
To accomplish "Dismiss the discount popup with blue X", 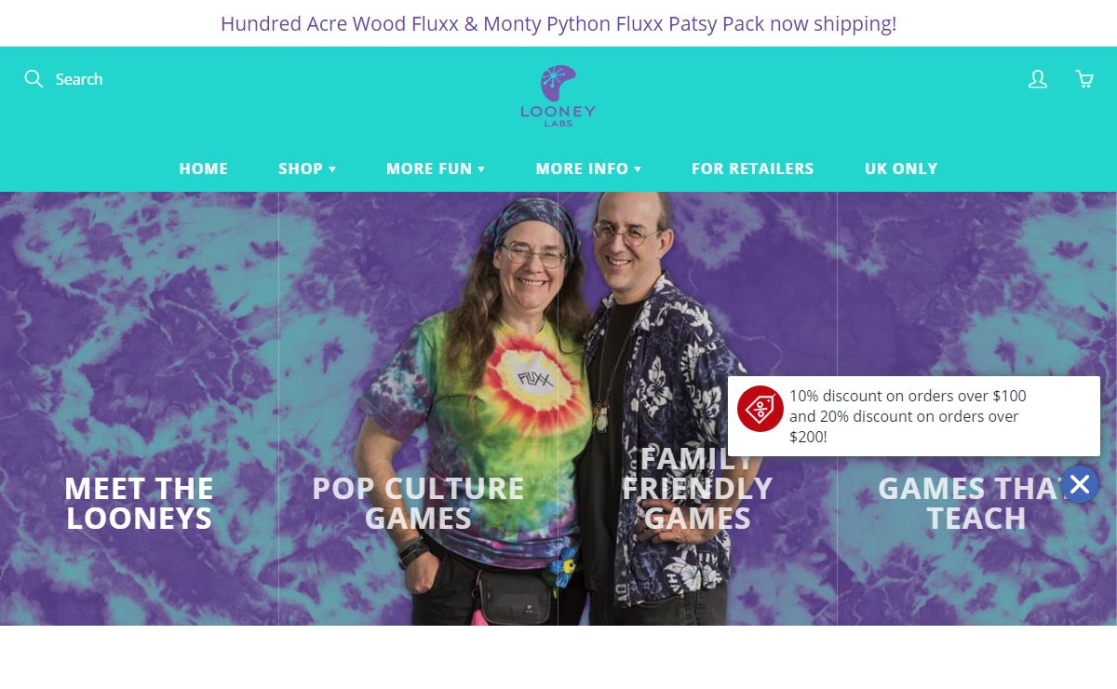I will [1080, 484].
